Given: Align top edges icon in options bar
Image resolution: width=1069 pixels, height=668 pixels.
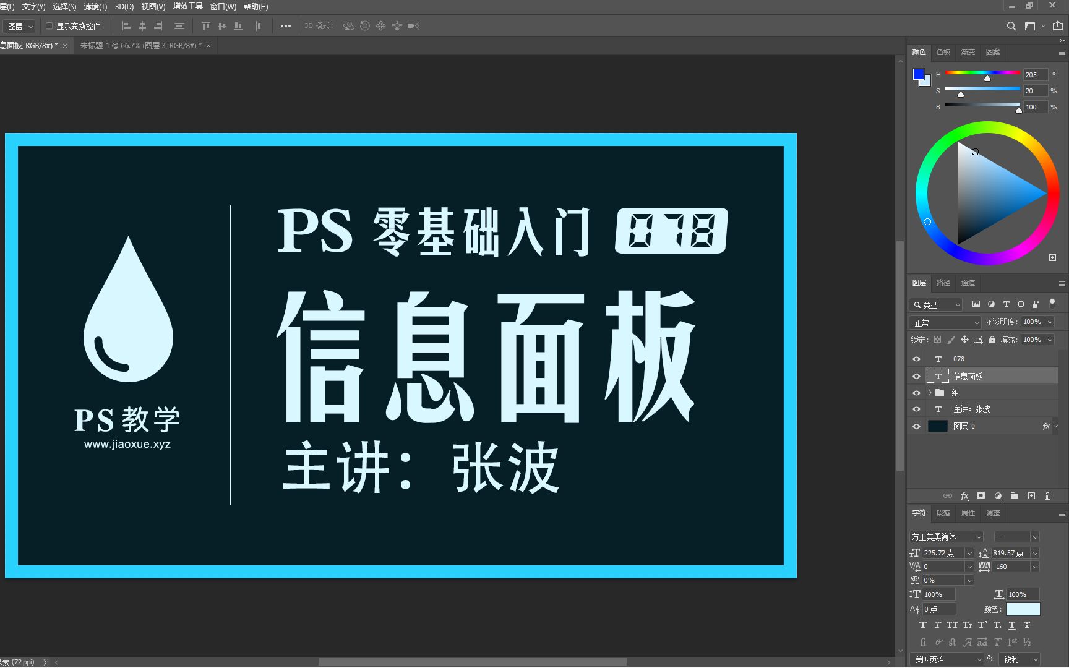Looking at the screenshot, I should tap(206, 26).
